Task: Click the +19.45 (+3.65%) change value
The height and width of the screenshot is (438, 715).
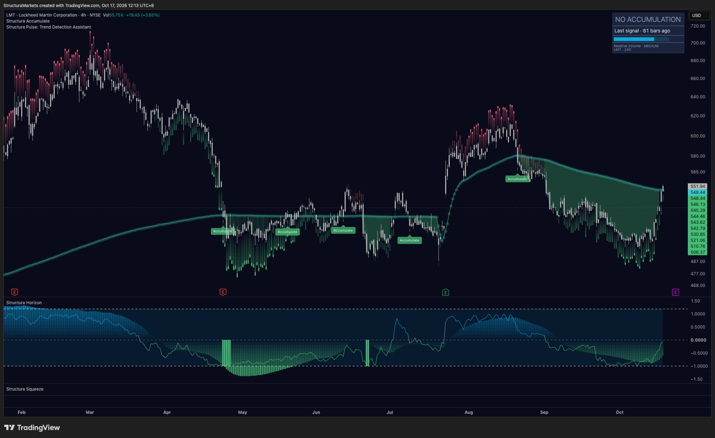Action: (x=143, y=15)
